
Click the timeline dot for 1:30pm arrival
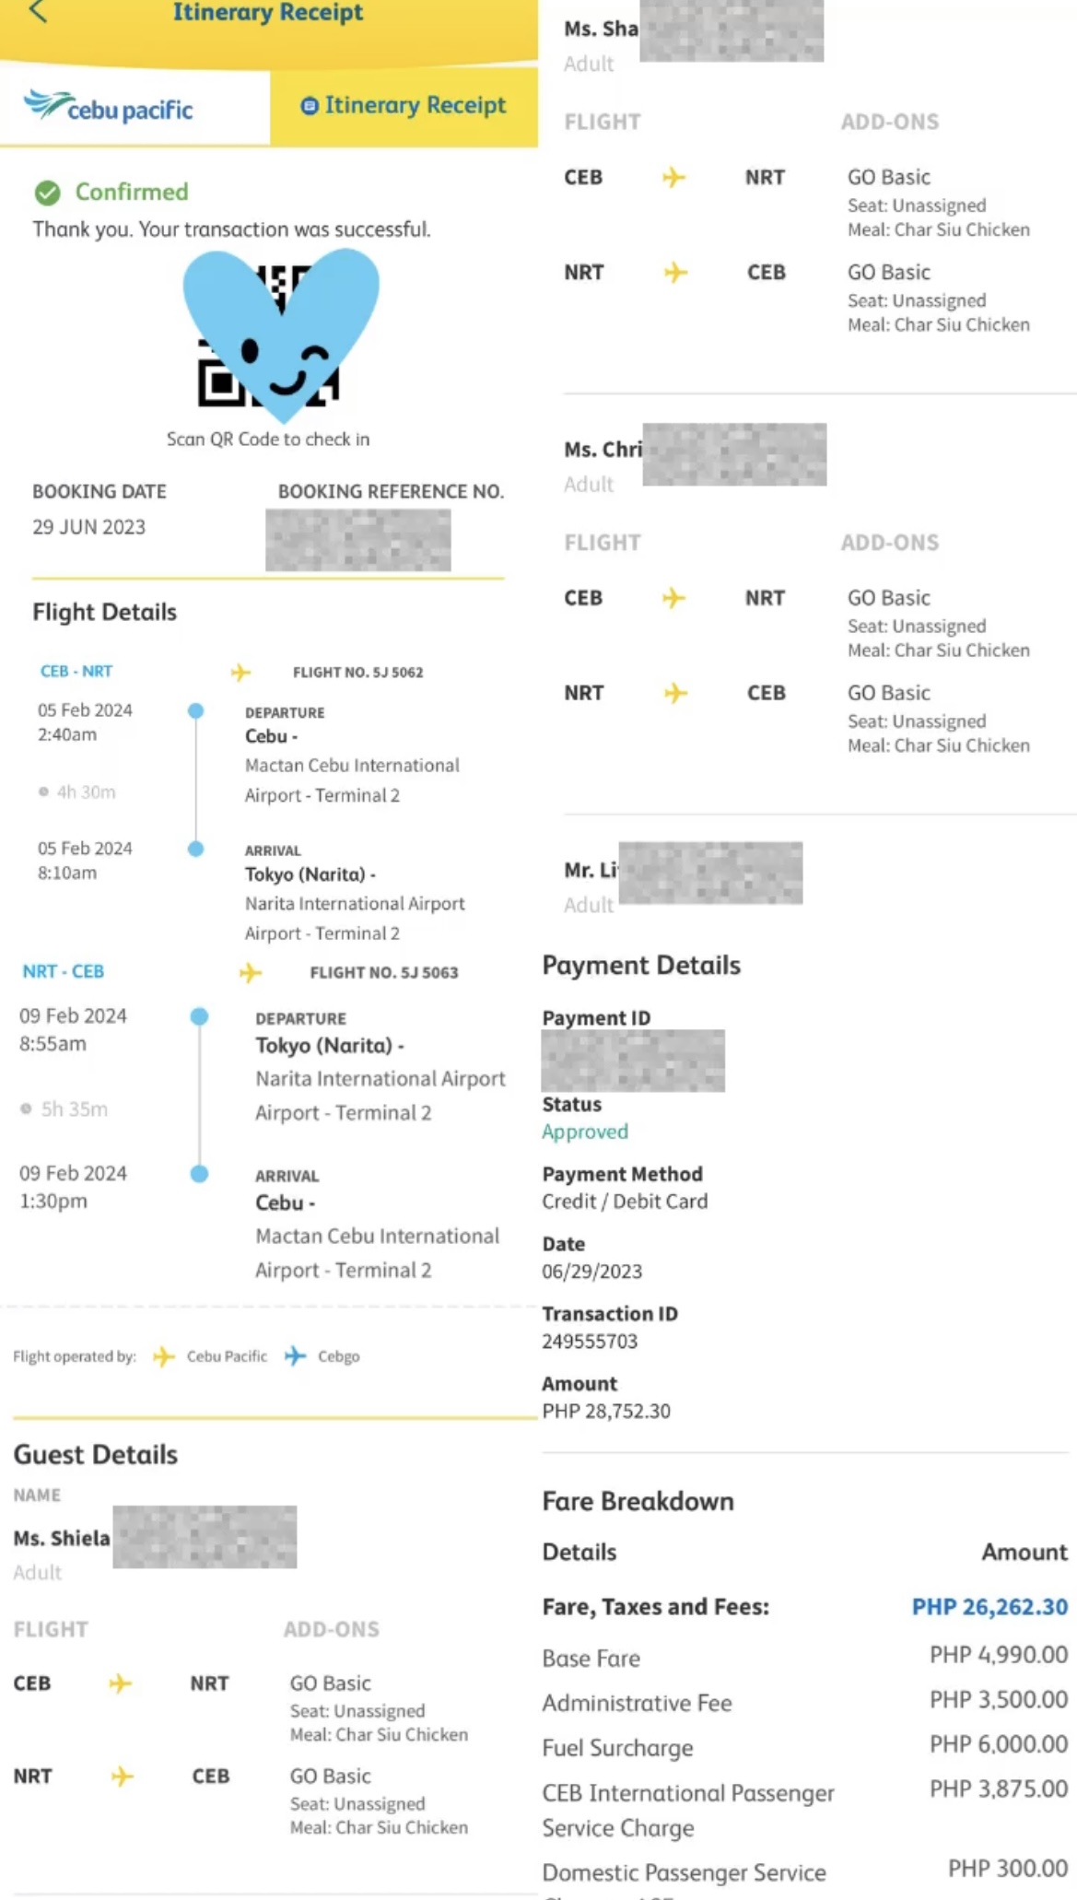[x=199, y=1174]
